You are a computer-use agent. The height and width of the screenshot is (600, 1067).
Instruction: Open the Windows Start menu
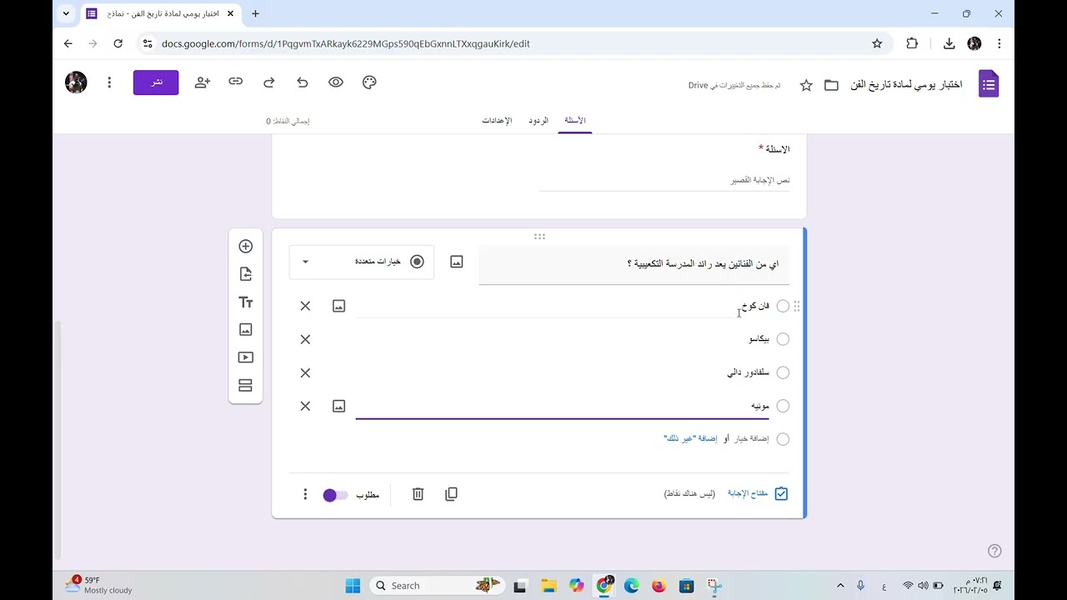point(353,586)
